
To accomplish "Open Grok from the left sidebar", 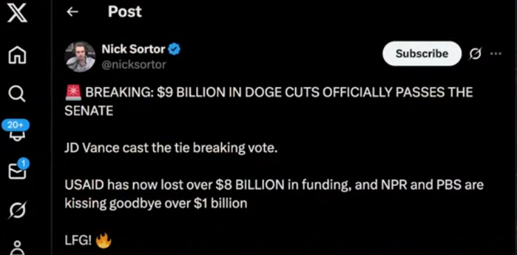I will pyautogui.click(x=17, y=210).
